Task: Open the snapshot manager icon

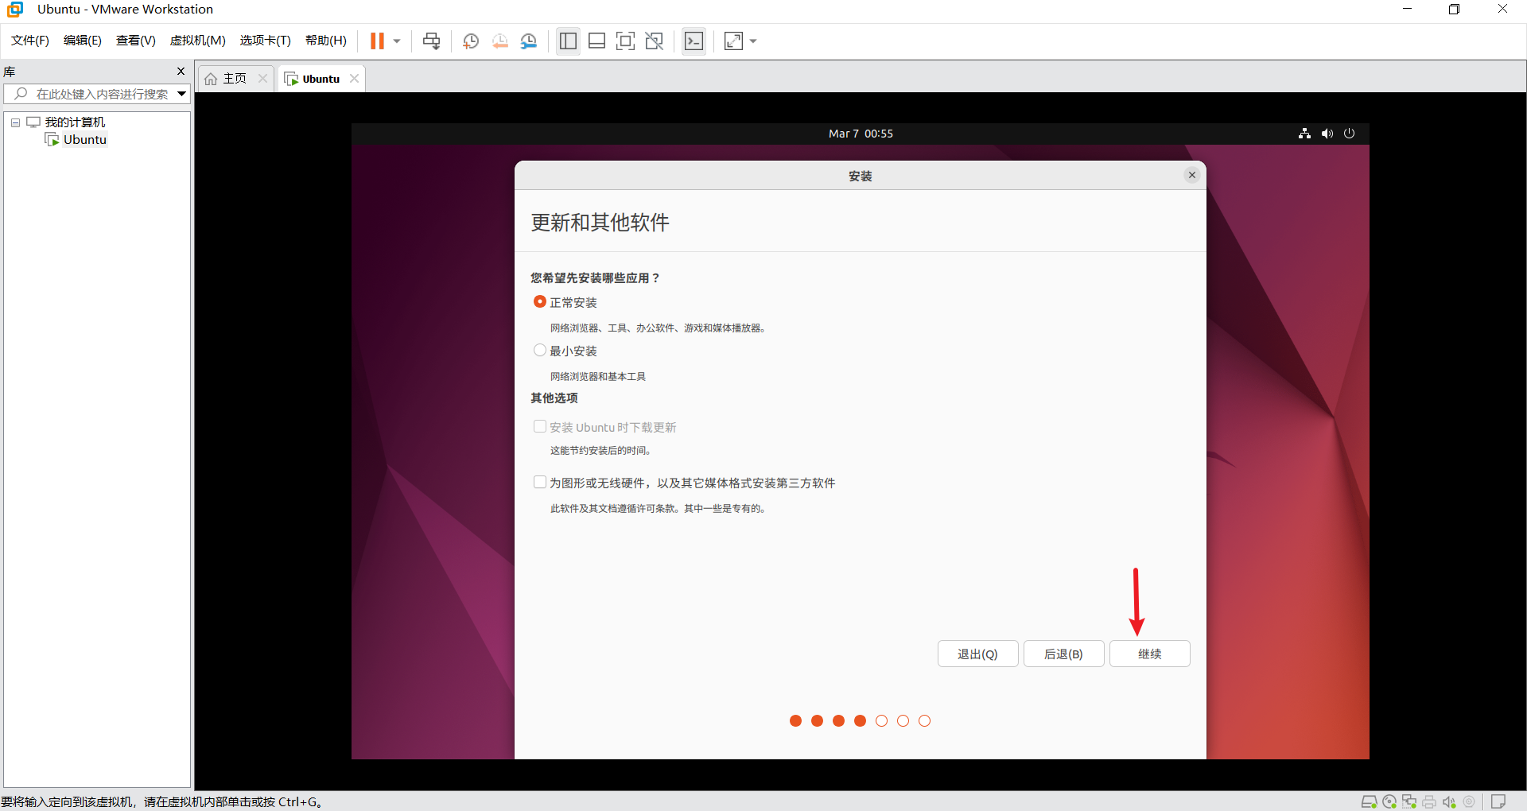Action: point(529,41)
